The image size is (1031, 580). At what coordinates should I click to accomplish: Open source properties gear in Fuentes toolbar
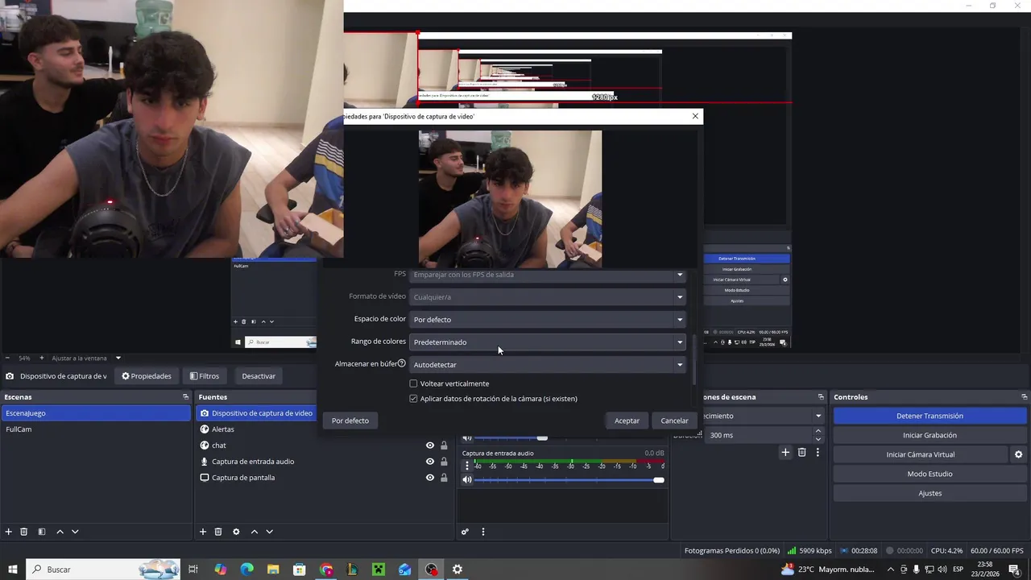click(x=236, y=532)
